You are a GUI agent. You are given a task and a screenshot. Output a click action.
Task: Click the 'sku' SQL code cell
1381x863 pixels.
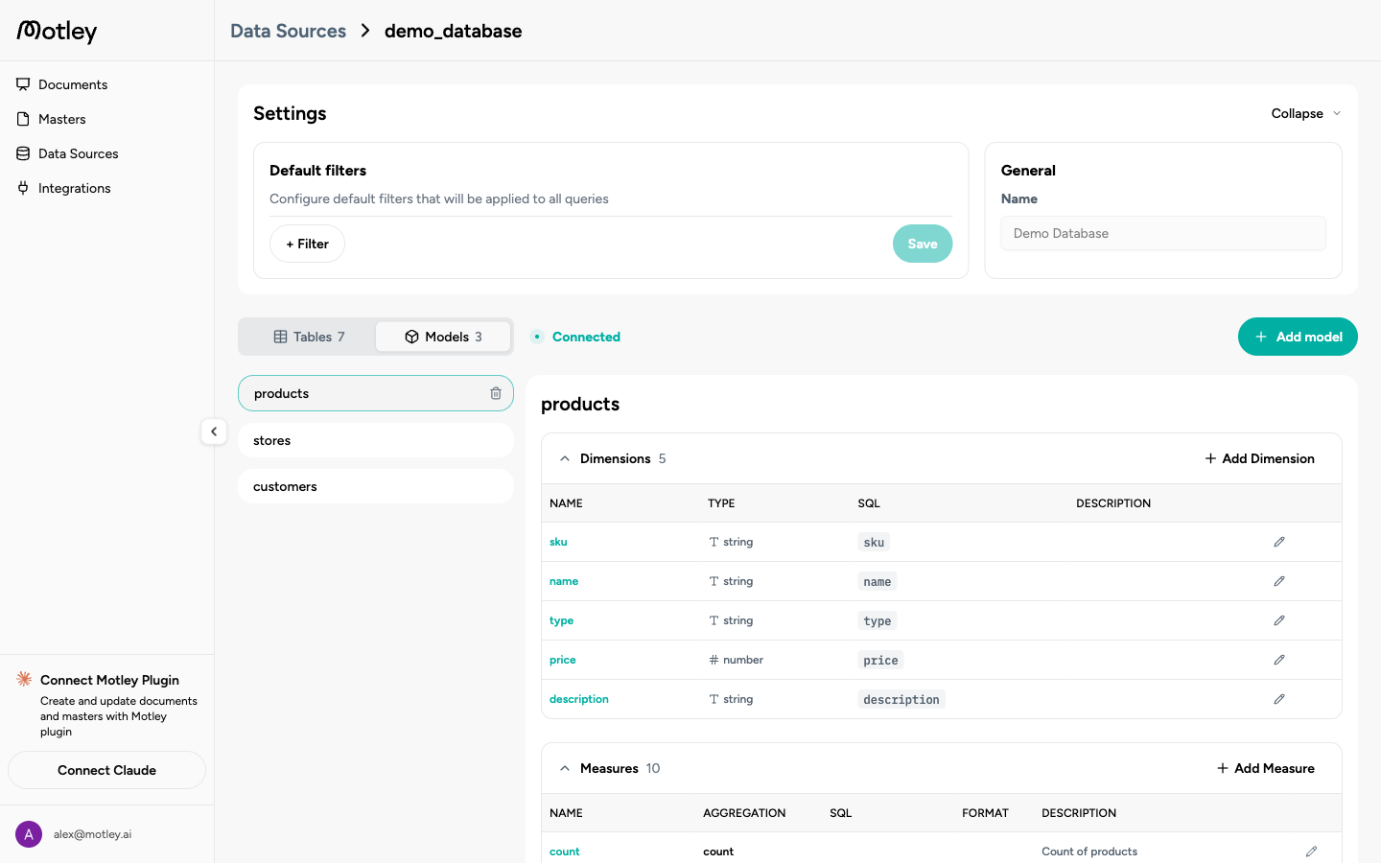pos(874,542)
